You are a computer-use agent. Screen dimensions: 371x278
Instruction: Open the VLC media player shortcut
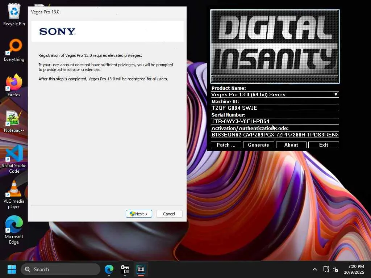[14, 195]
